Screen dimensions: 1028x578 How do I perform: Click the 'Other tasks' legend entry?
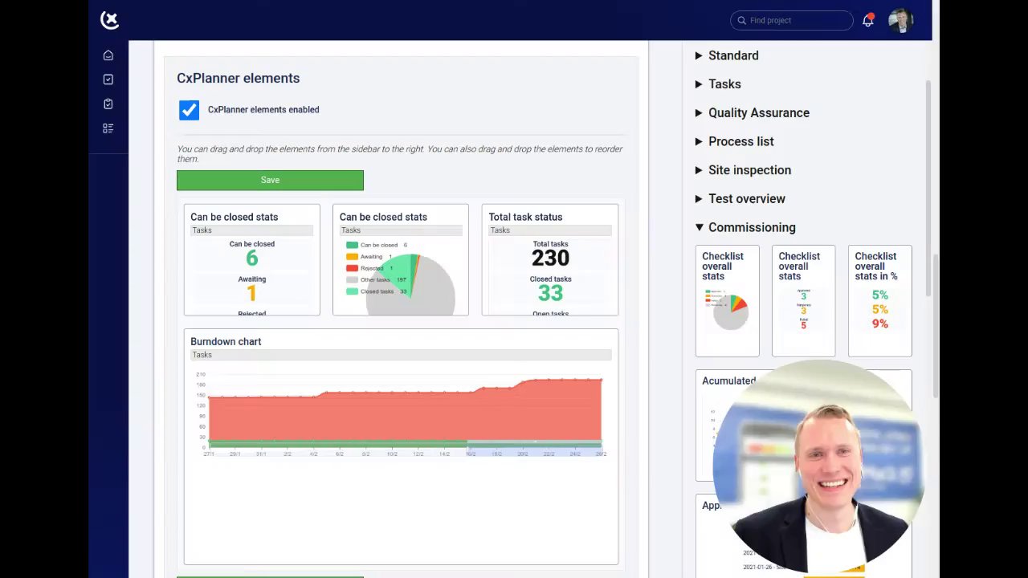(377, 280)
